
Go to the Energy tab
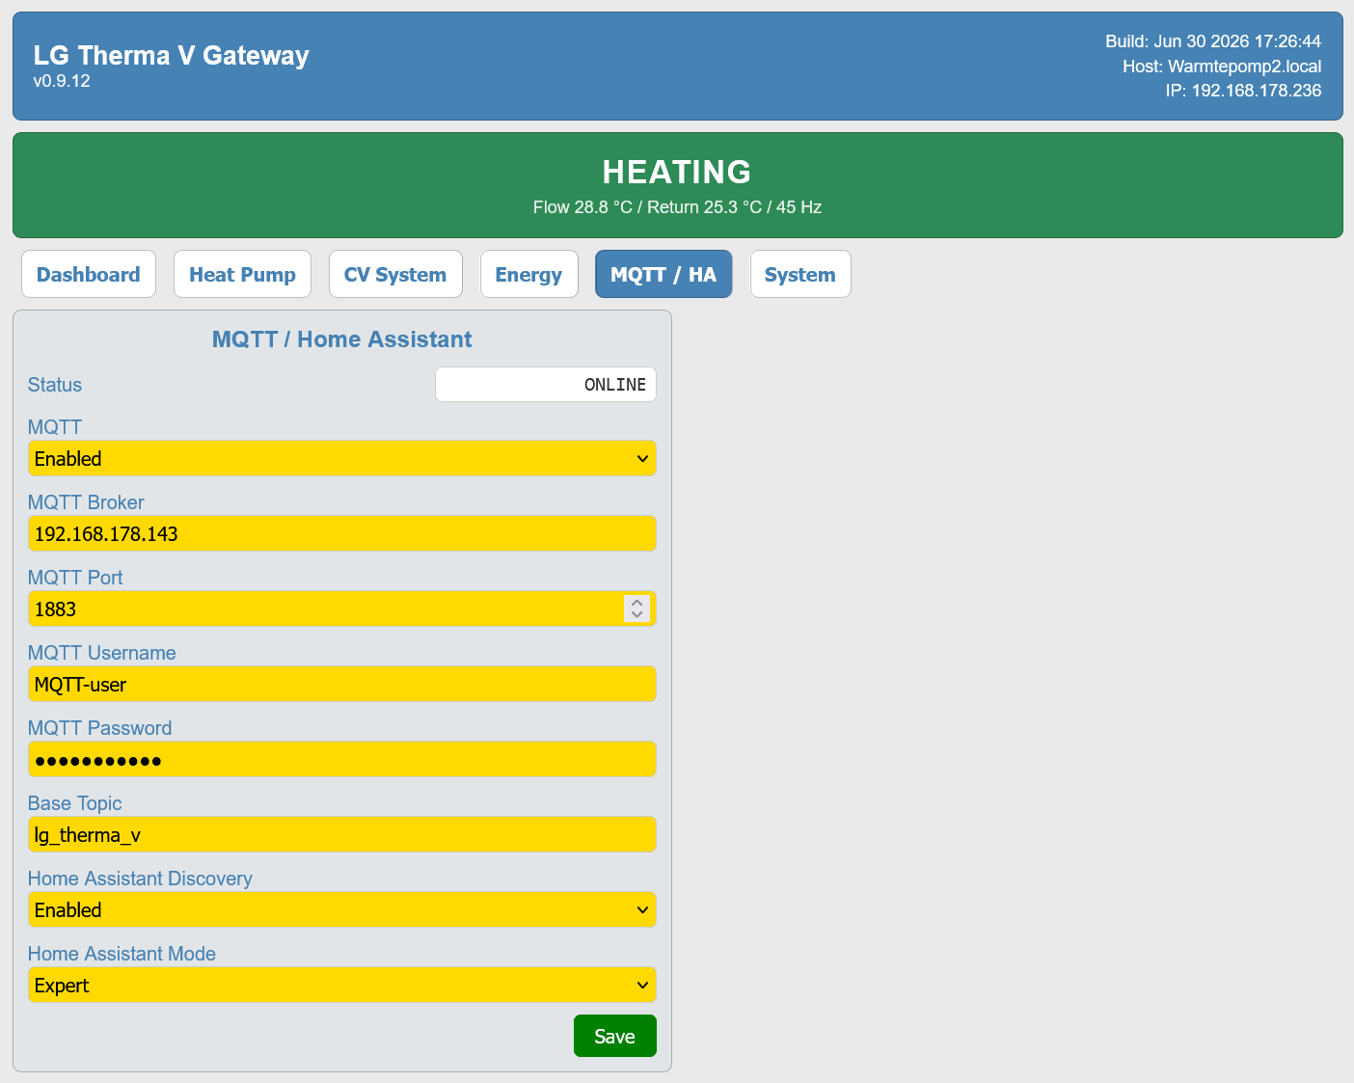pos(528,274)
